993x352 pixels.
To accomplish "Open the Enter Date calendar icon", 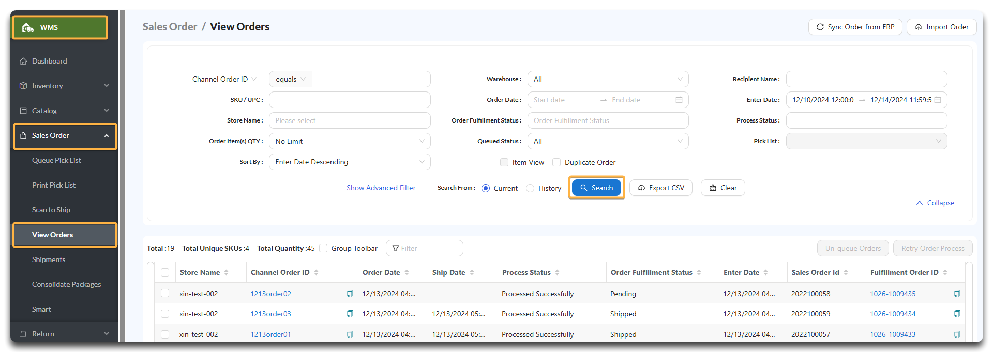I will 938,100.
